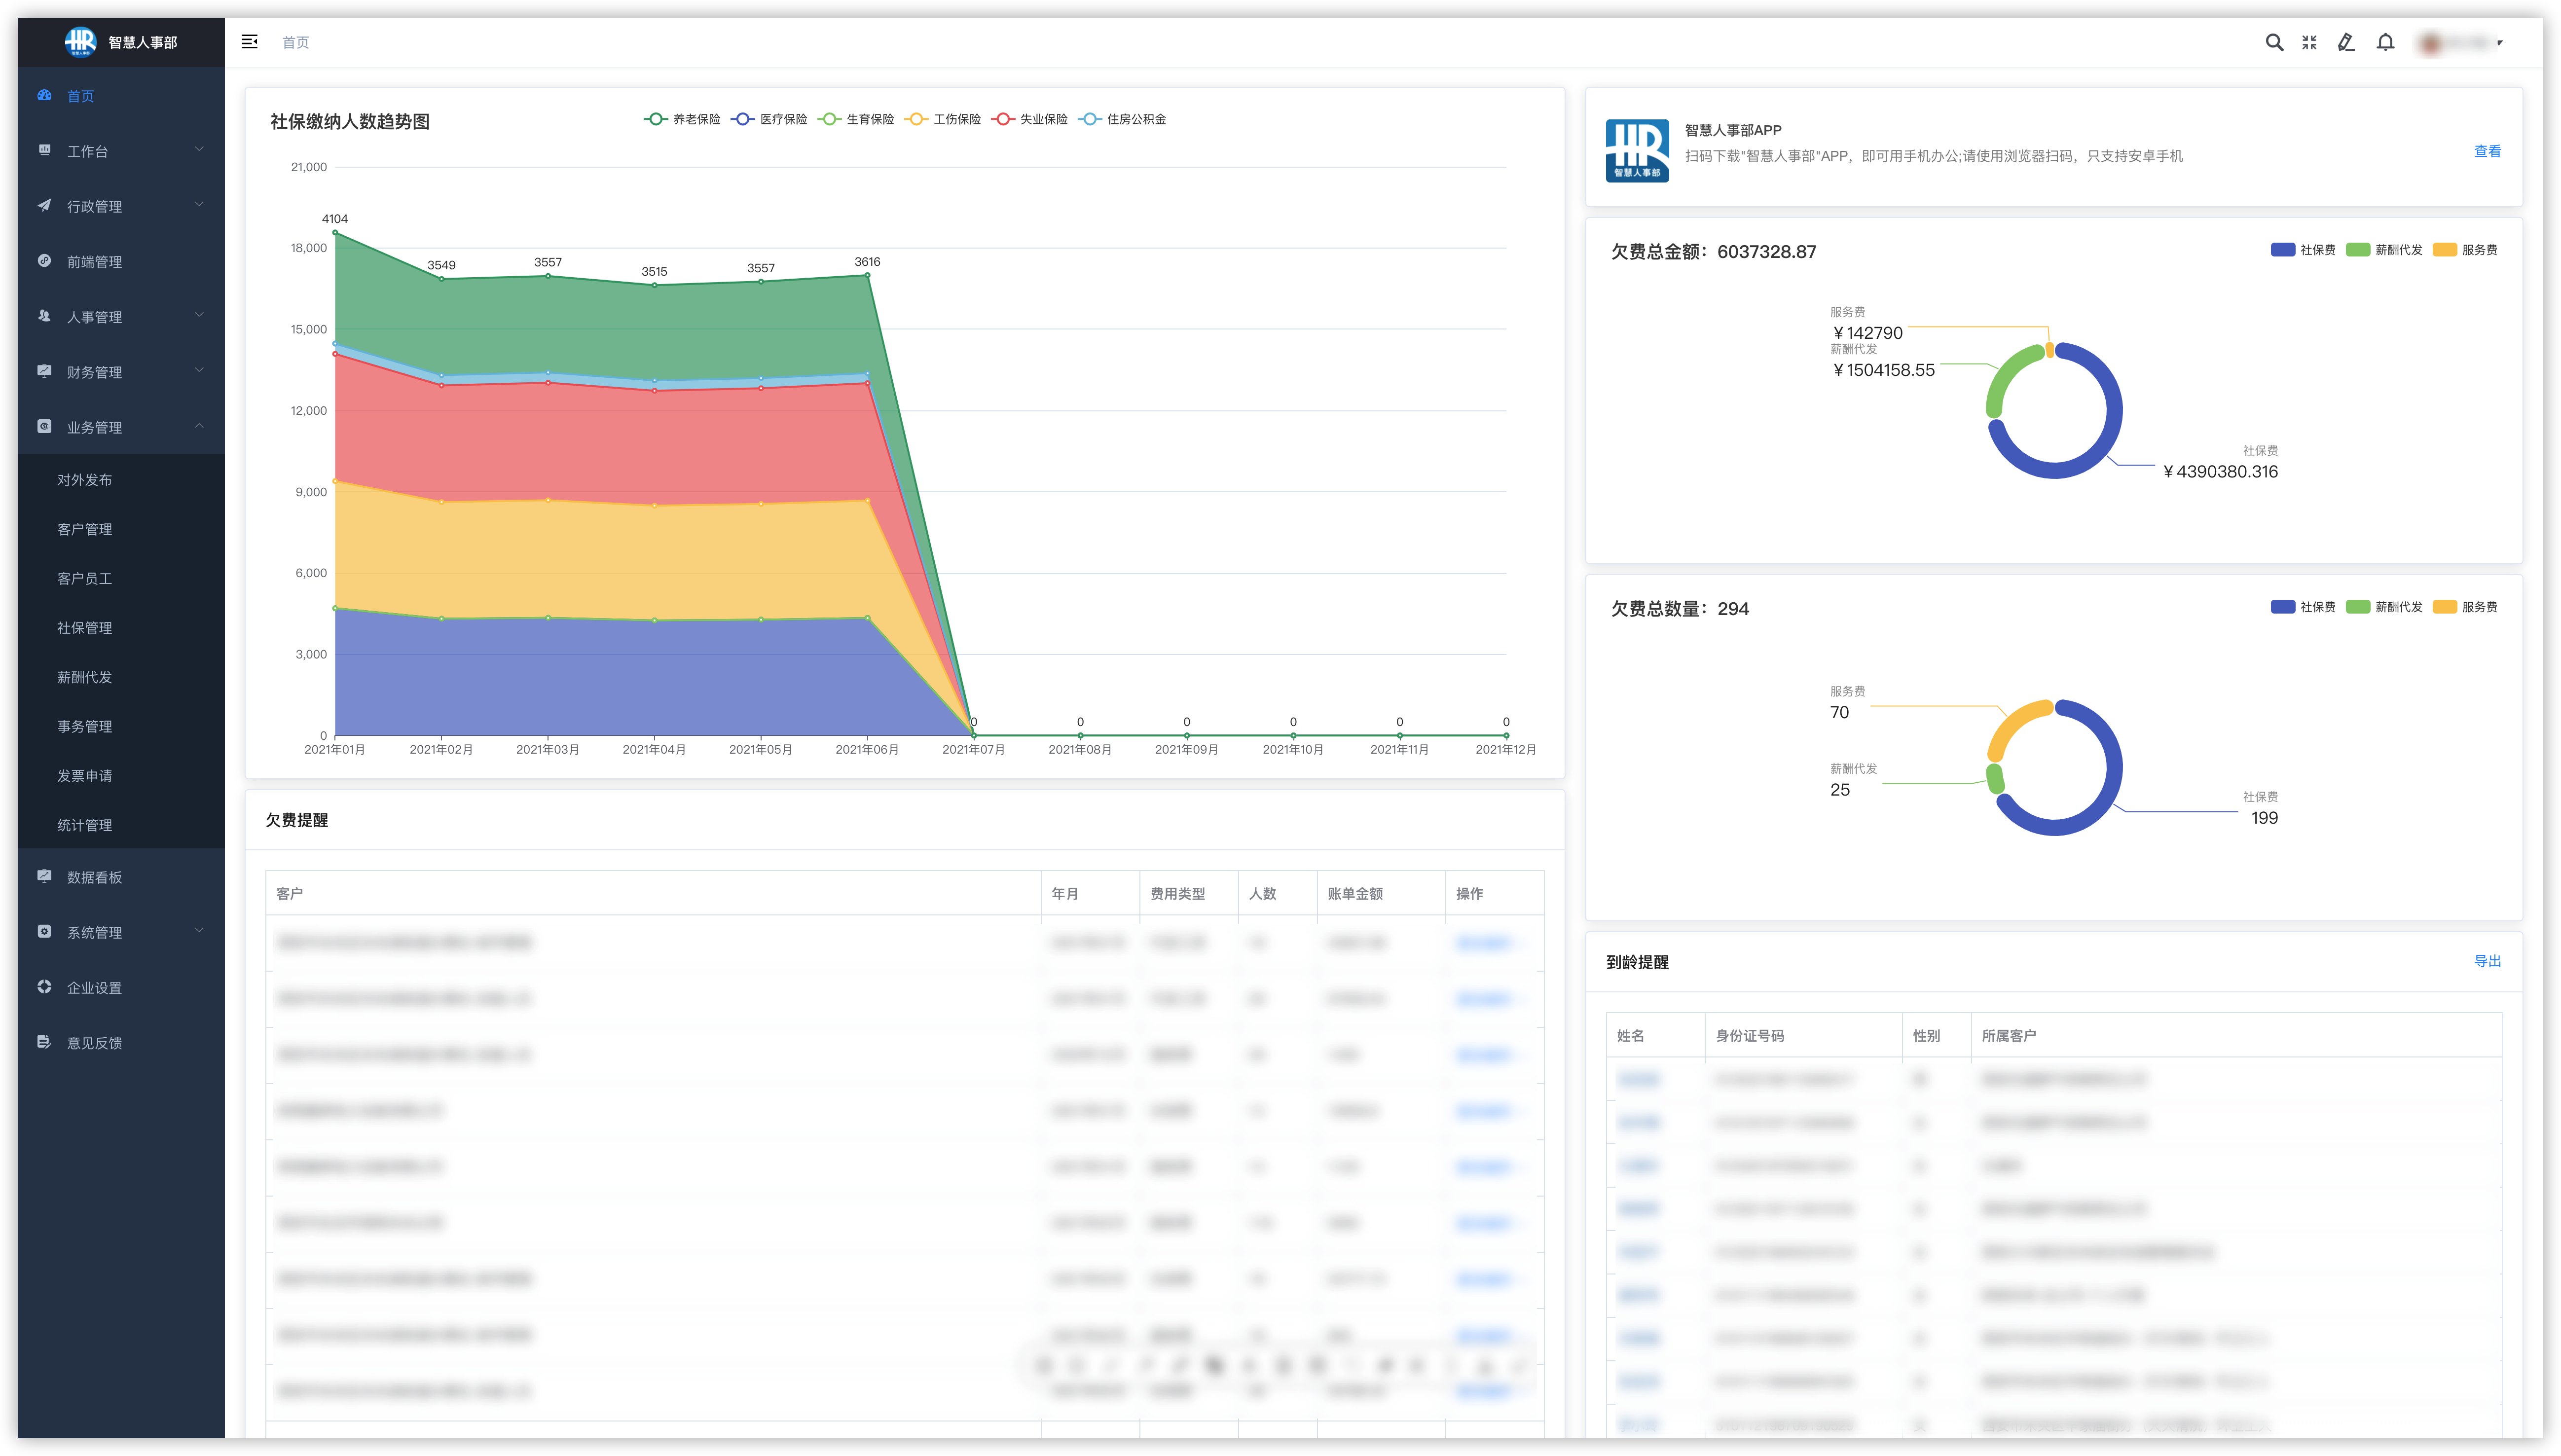Toggle 薪酬代发 legend in 欠费总数量 chart
This screenshot has width=2561, height=1456.
[2384, 607]
